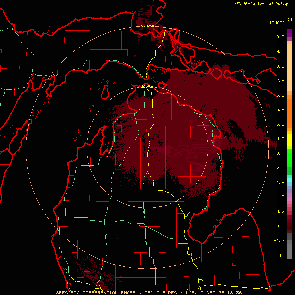Click the gray TH color bar segment
The image size is (295, 295).
point(289,251)
